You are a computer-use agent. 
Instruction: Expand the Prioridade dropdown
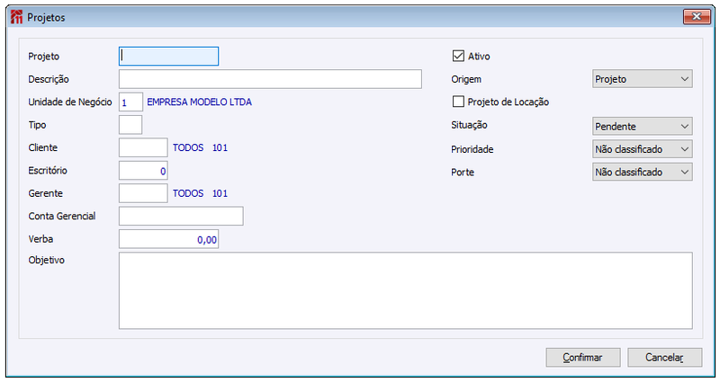tap(642, 149)
